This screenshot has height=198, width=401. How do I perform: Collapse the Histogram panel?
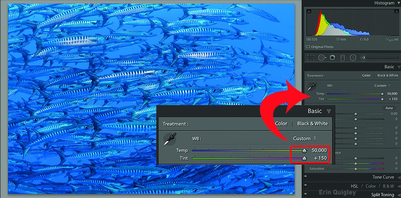399,3
